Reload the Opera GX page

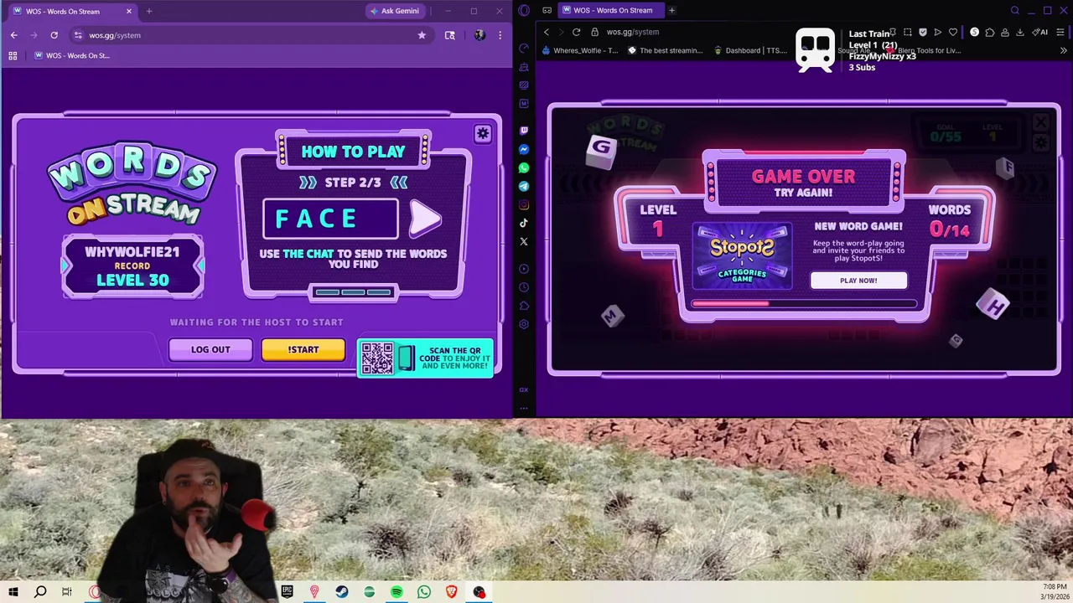[576, 32]
